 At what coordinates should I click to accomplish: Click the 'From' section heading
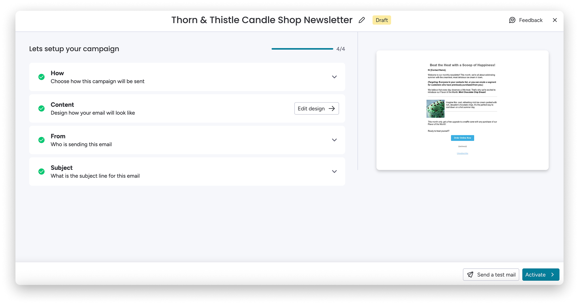click(58, 136)
